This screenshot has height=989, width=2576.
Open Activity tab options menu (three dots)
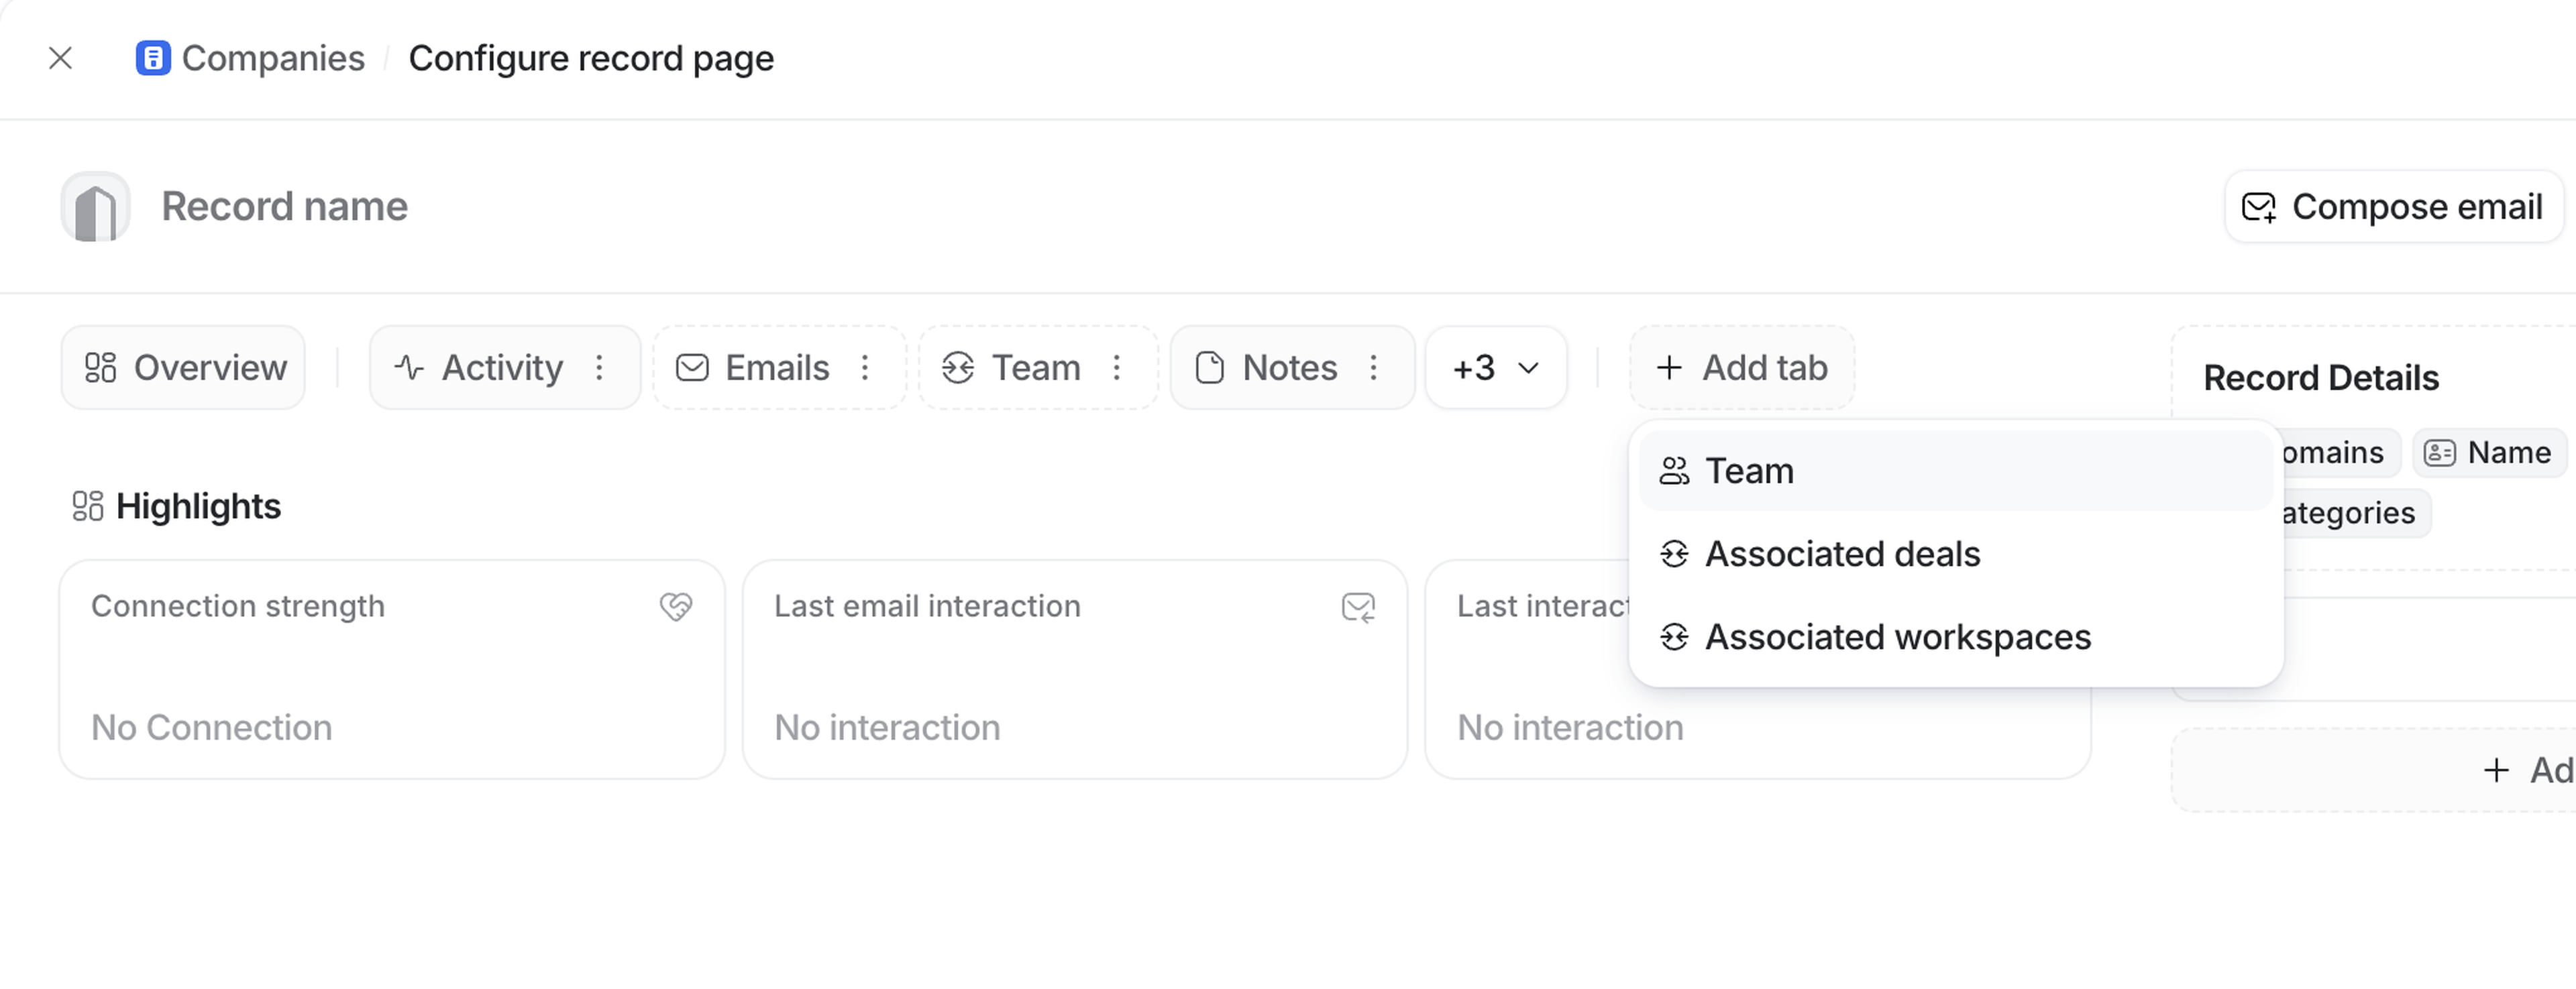coord(599,368)
